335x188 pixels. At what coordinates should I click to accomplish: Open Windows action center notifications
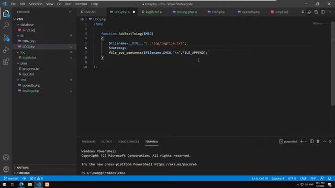tap(329, 184)
